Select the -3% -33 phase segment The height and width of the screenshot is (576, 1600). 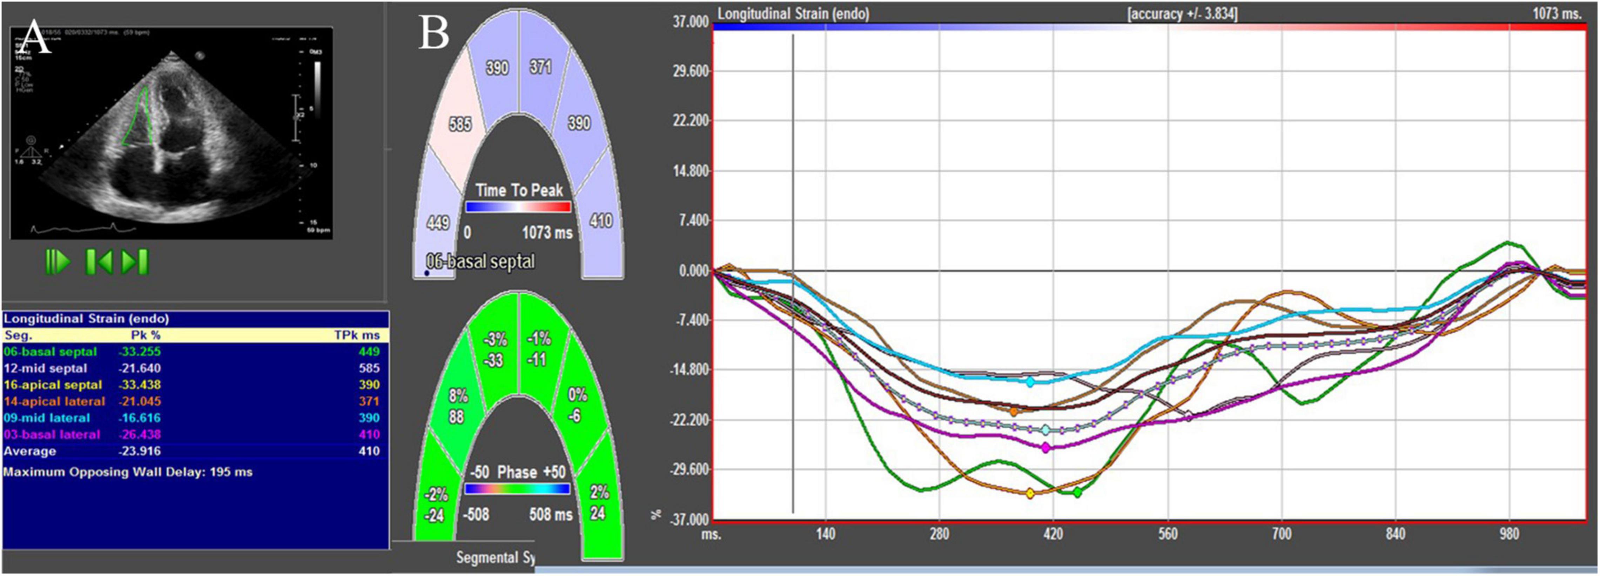click(496, 350)
